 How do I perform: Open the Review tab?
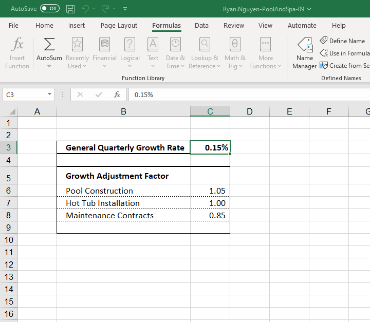(x=234, y=26)
